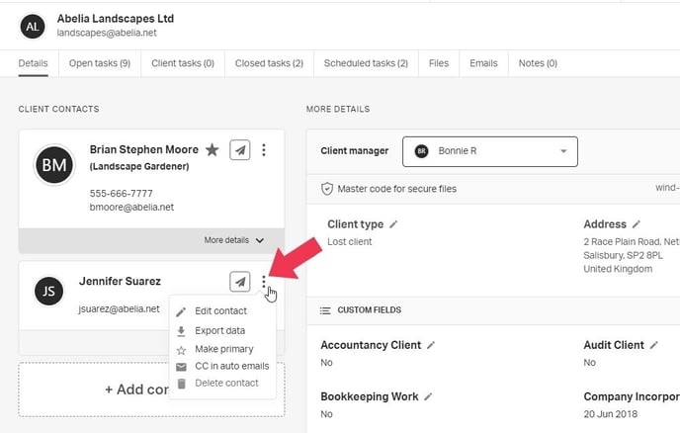Click the primary star on Brian Stephen Moore
This screenshot has width=680, height=433.
(212, 150)
